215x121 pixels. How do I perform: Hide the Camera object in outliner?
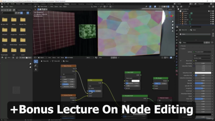[x=211, y=13]
